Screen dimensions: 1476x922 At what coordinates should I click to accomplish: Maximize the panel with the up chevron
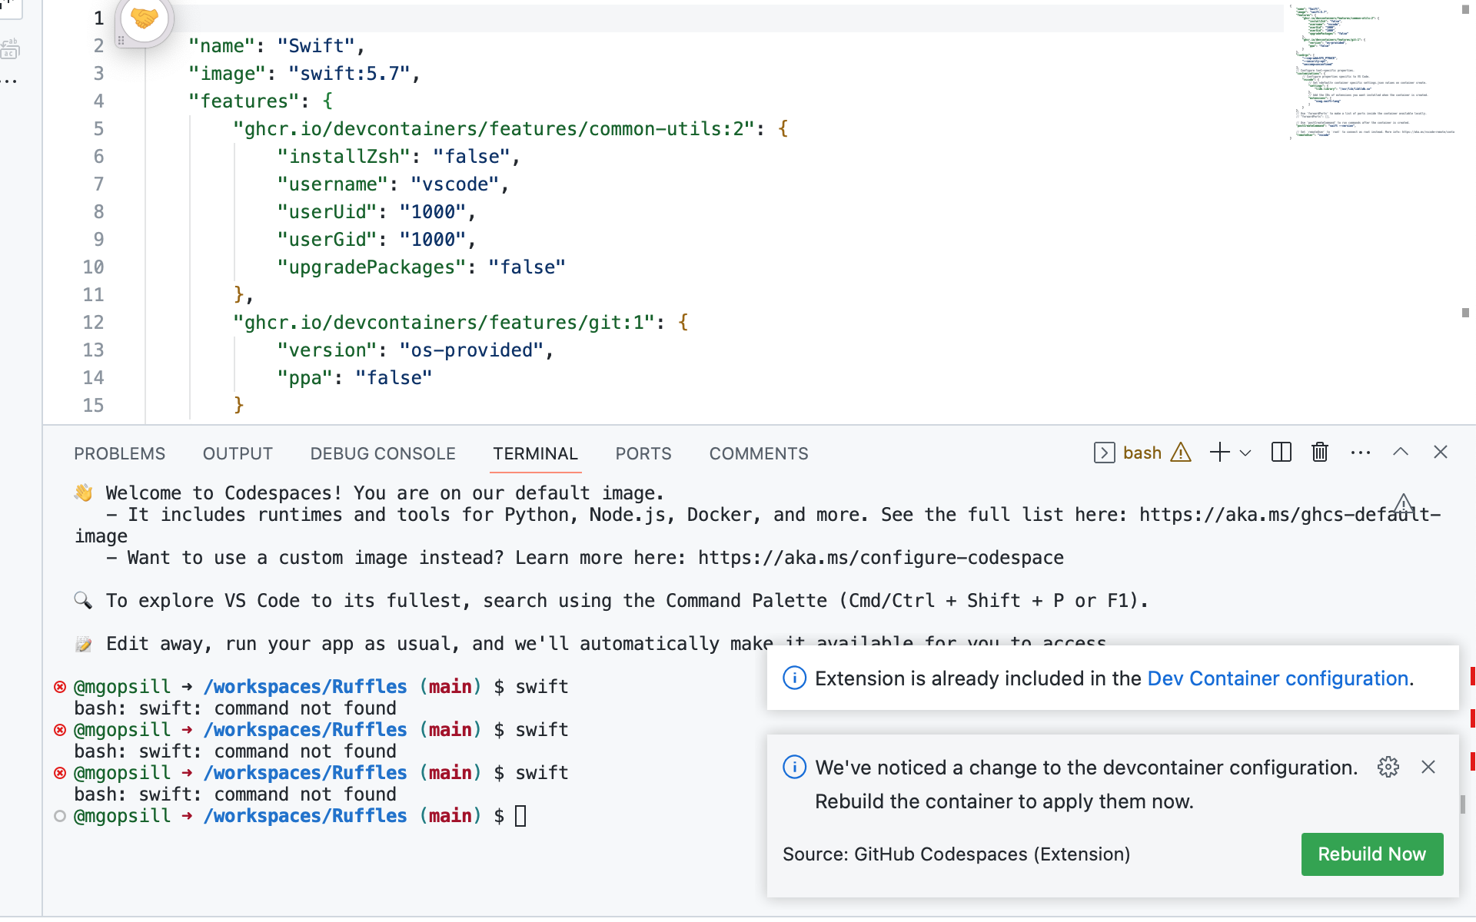pyautogui.click(x=1401, y=452)
